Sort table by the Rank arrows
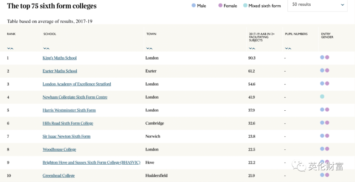Screen dimensions: 355x182 pos(10,49)
